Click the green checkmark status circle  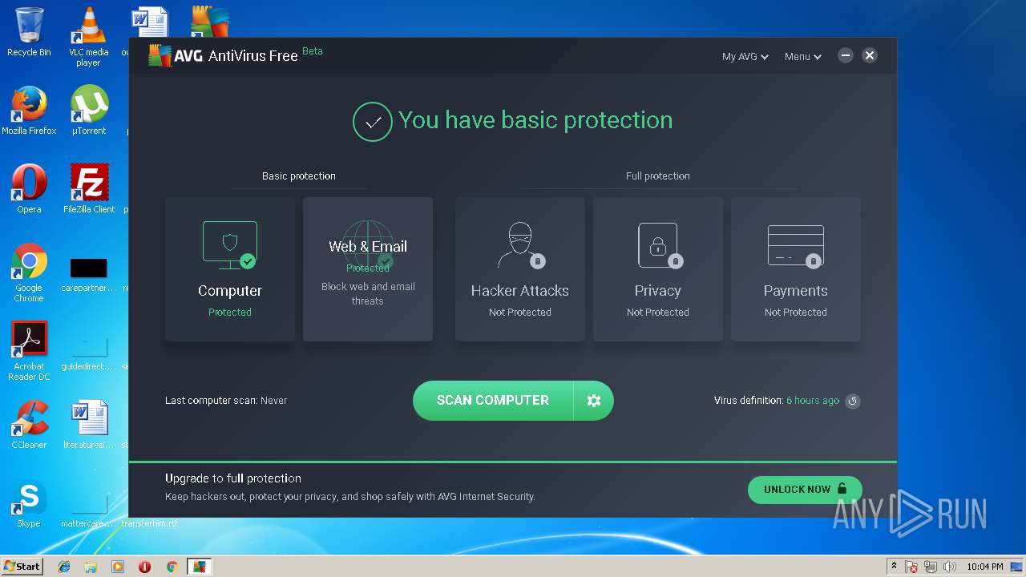pos(373,122)
